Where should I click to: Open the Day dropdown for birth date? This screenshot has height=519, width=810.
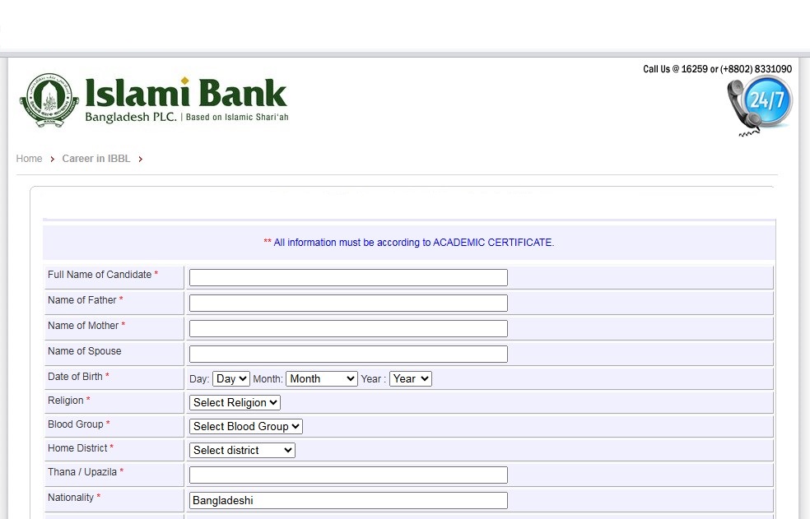[230, 379]
